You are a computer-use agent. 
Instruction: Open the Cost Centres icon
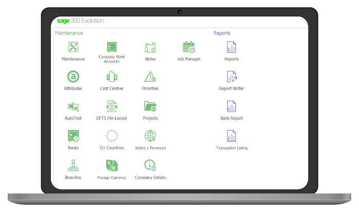(x=112, y=76)
